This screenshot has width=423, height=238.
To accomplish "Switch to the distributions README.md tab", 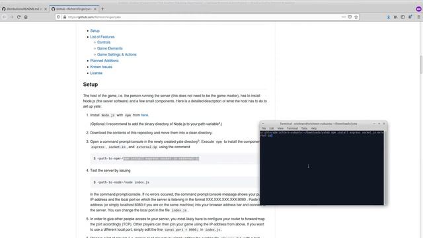I will tap(24, 9).
